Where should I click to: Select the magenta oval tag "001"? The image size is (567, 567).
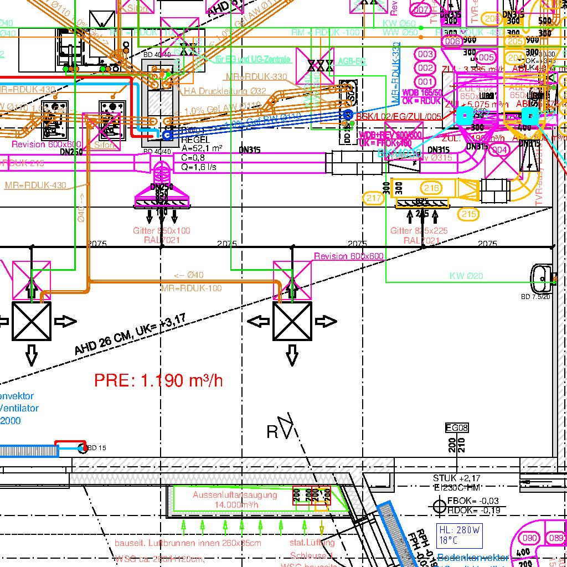(x=425, y=82)
